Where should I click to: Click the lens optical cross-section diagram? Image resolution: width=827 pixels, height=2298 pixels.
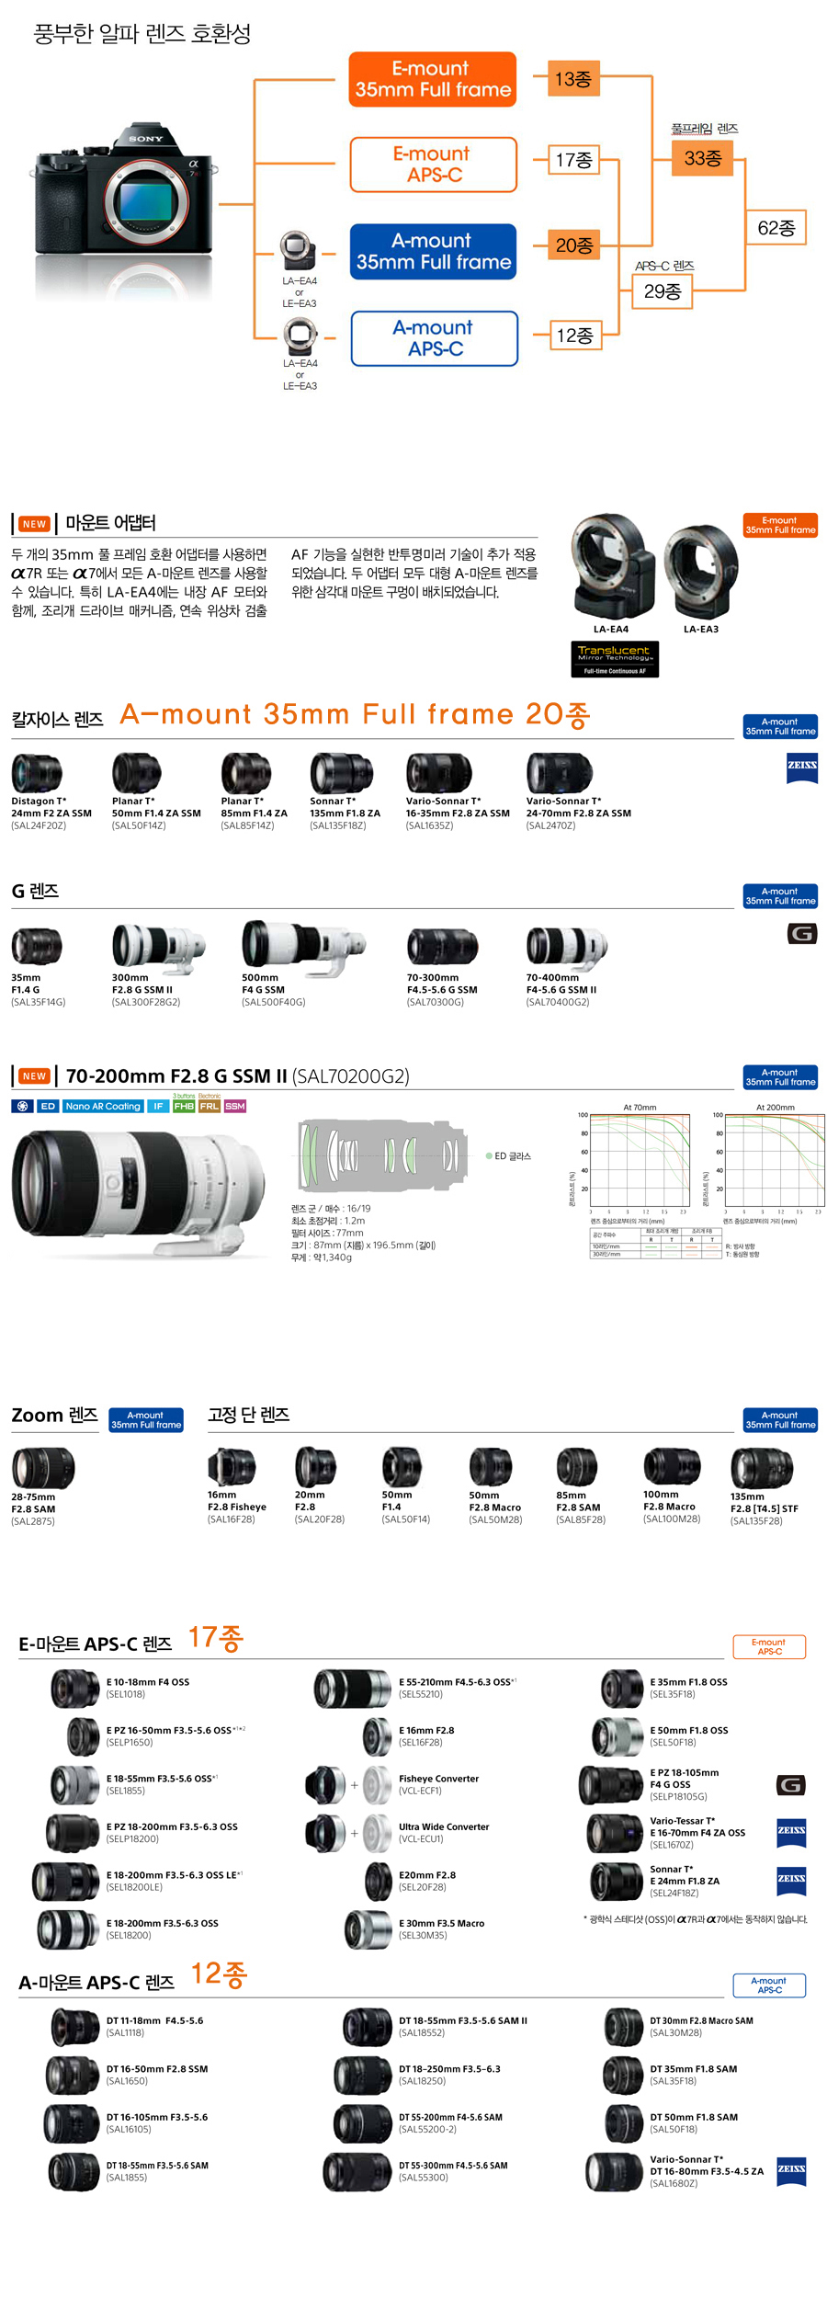coord(382,1155)
